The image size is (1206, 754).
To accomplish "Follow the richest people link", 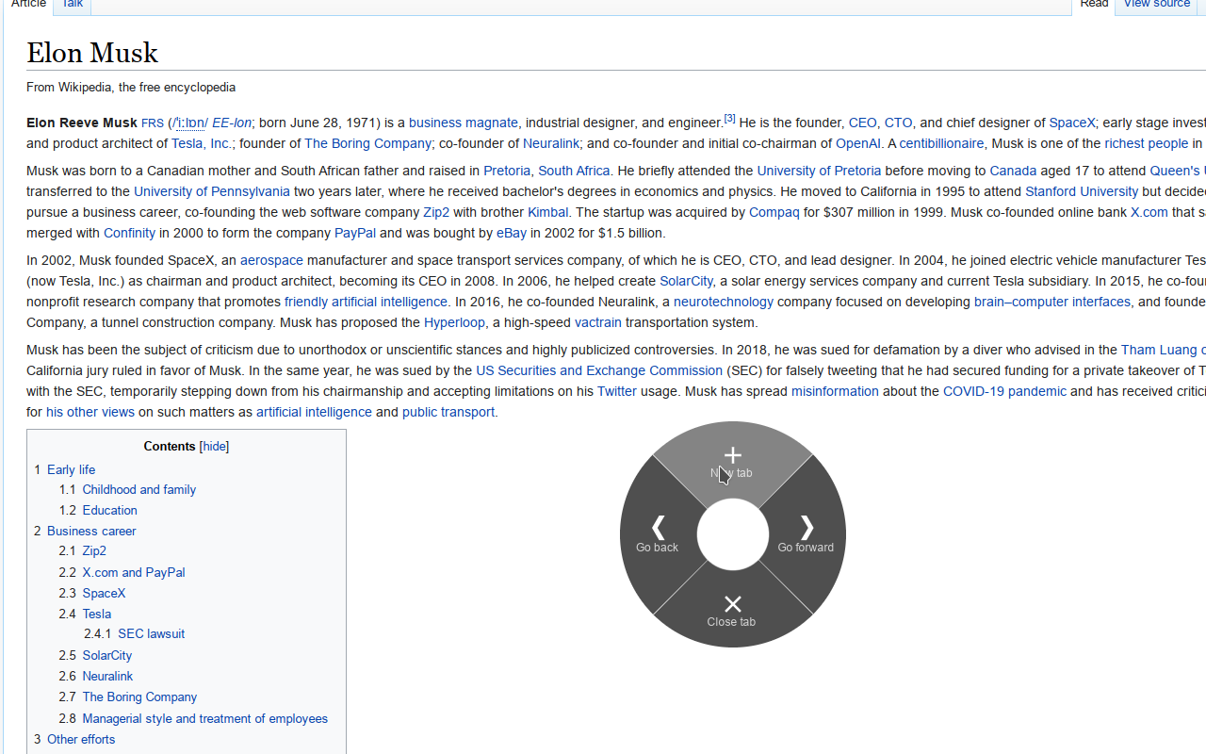I will click(1147, 143).
